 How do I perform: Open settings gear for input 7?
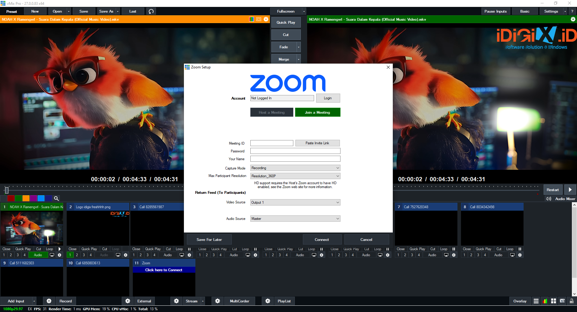[454, 255]
